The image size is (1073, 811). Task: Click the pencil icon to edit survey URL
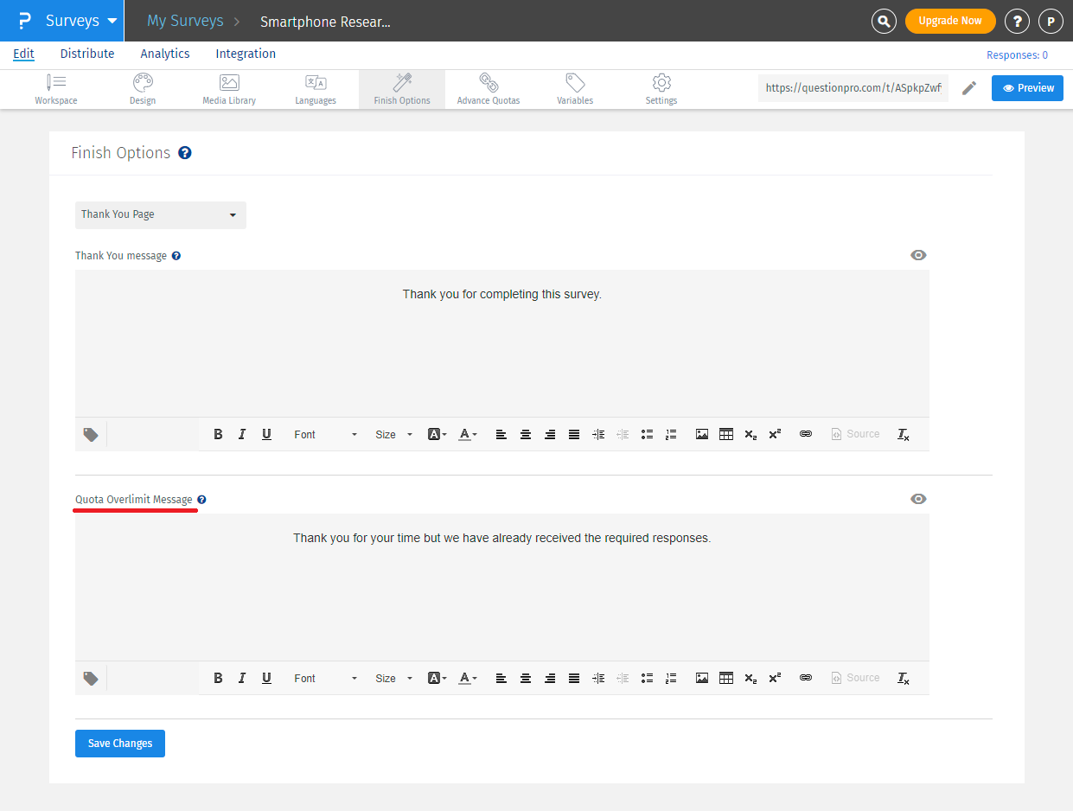[x=969, y=88]
